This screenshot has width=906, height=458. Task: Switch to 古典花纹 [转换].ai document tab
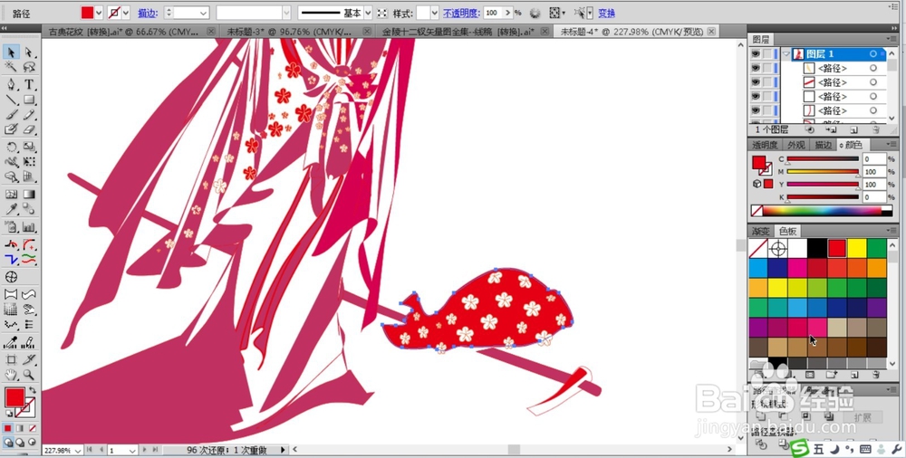(123, 31)
